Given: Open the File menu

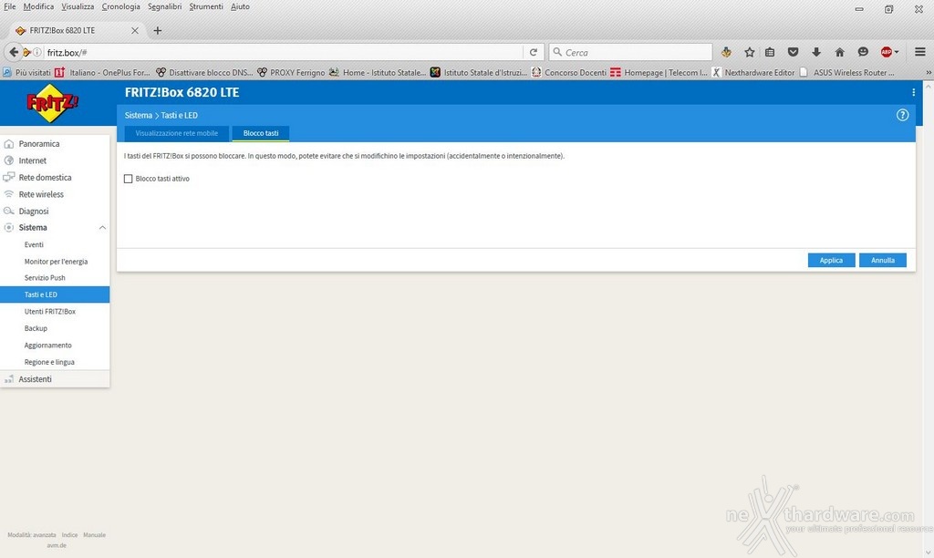Looking at the screenshot, I should tap(9, 6).
